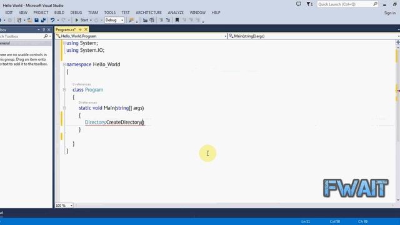
Task: Open the TEST menu
Action: 126,12
